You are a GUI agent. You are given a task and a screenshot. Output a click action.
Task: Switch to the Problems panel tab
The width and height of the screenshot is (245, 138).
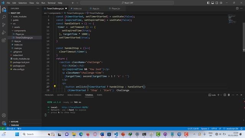click(49, 95)
